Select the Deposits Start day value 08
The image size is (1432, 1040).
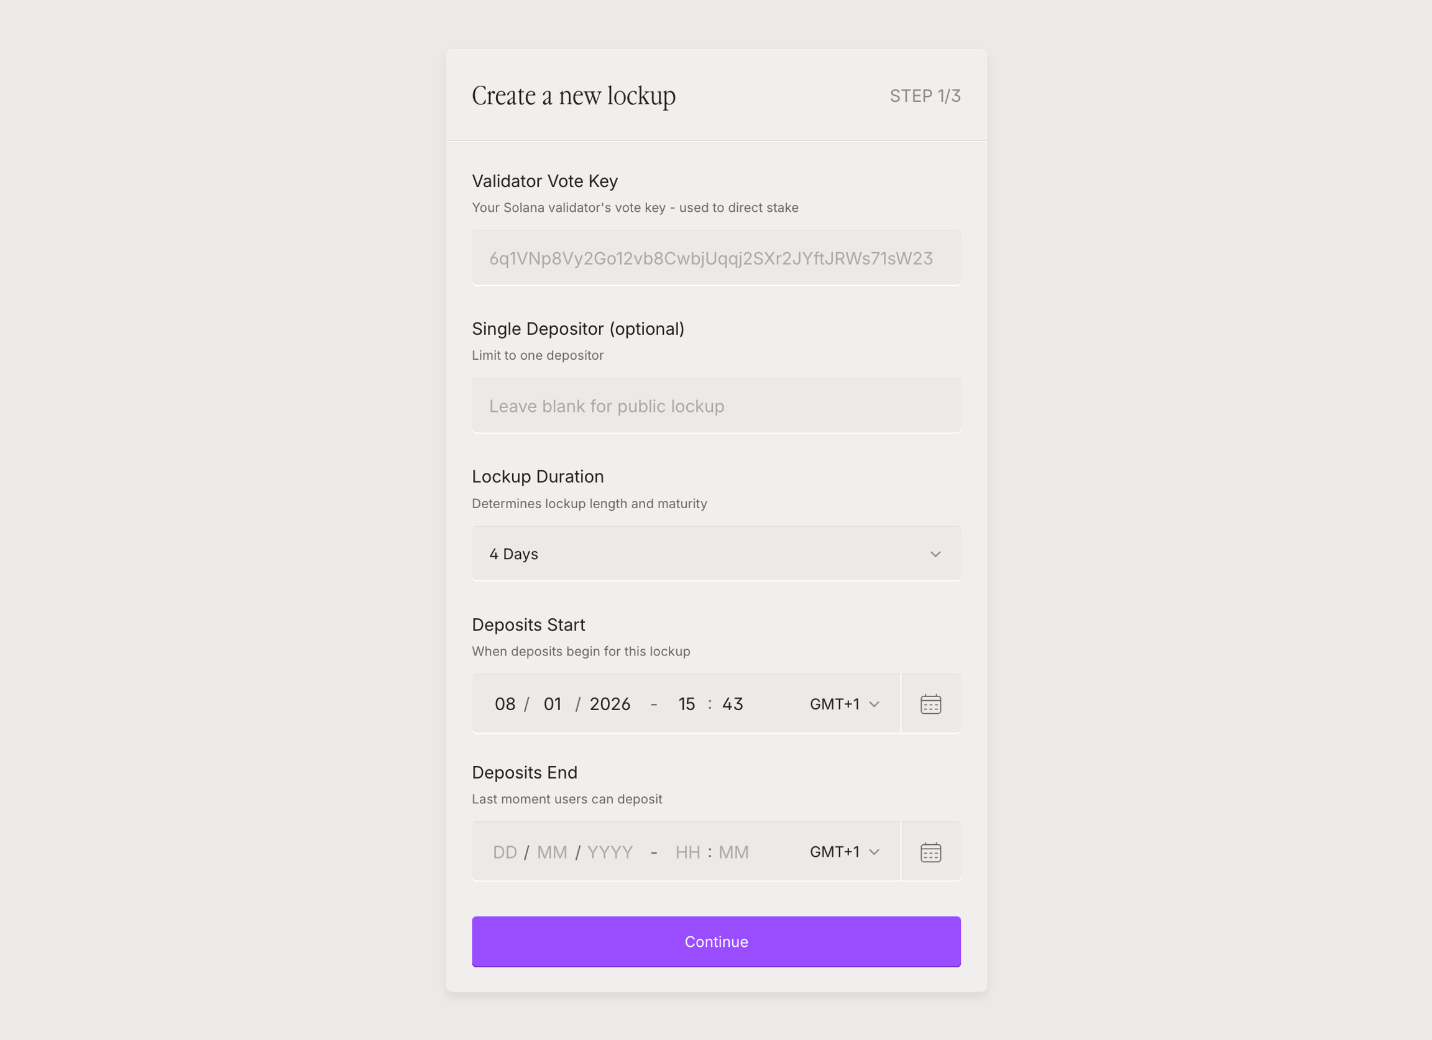click(505, 704)
